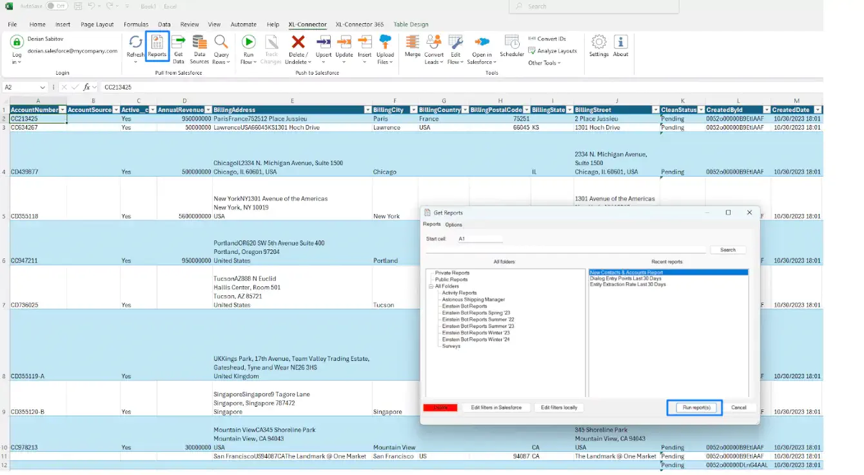Click the Save icon in title bar
This screenshot has height=475, width=864.
(x=77, y=6)
